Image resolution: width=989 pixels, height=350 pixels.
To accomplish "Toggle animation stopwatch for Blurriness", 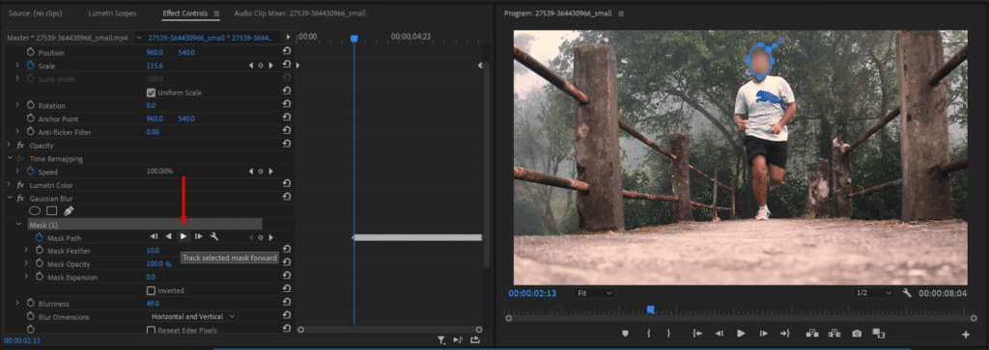I will [x=30, y=304].
